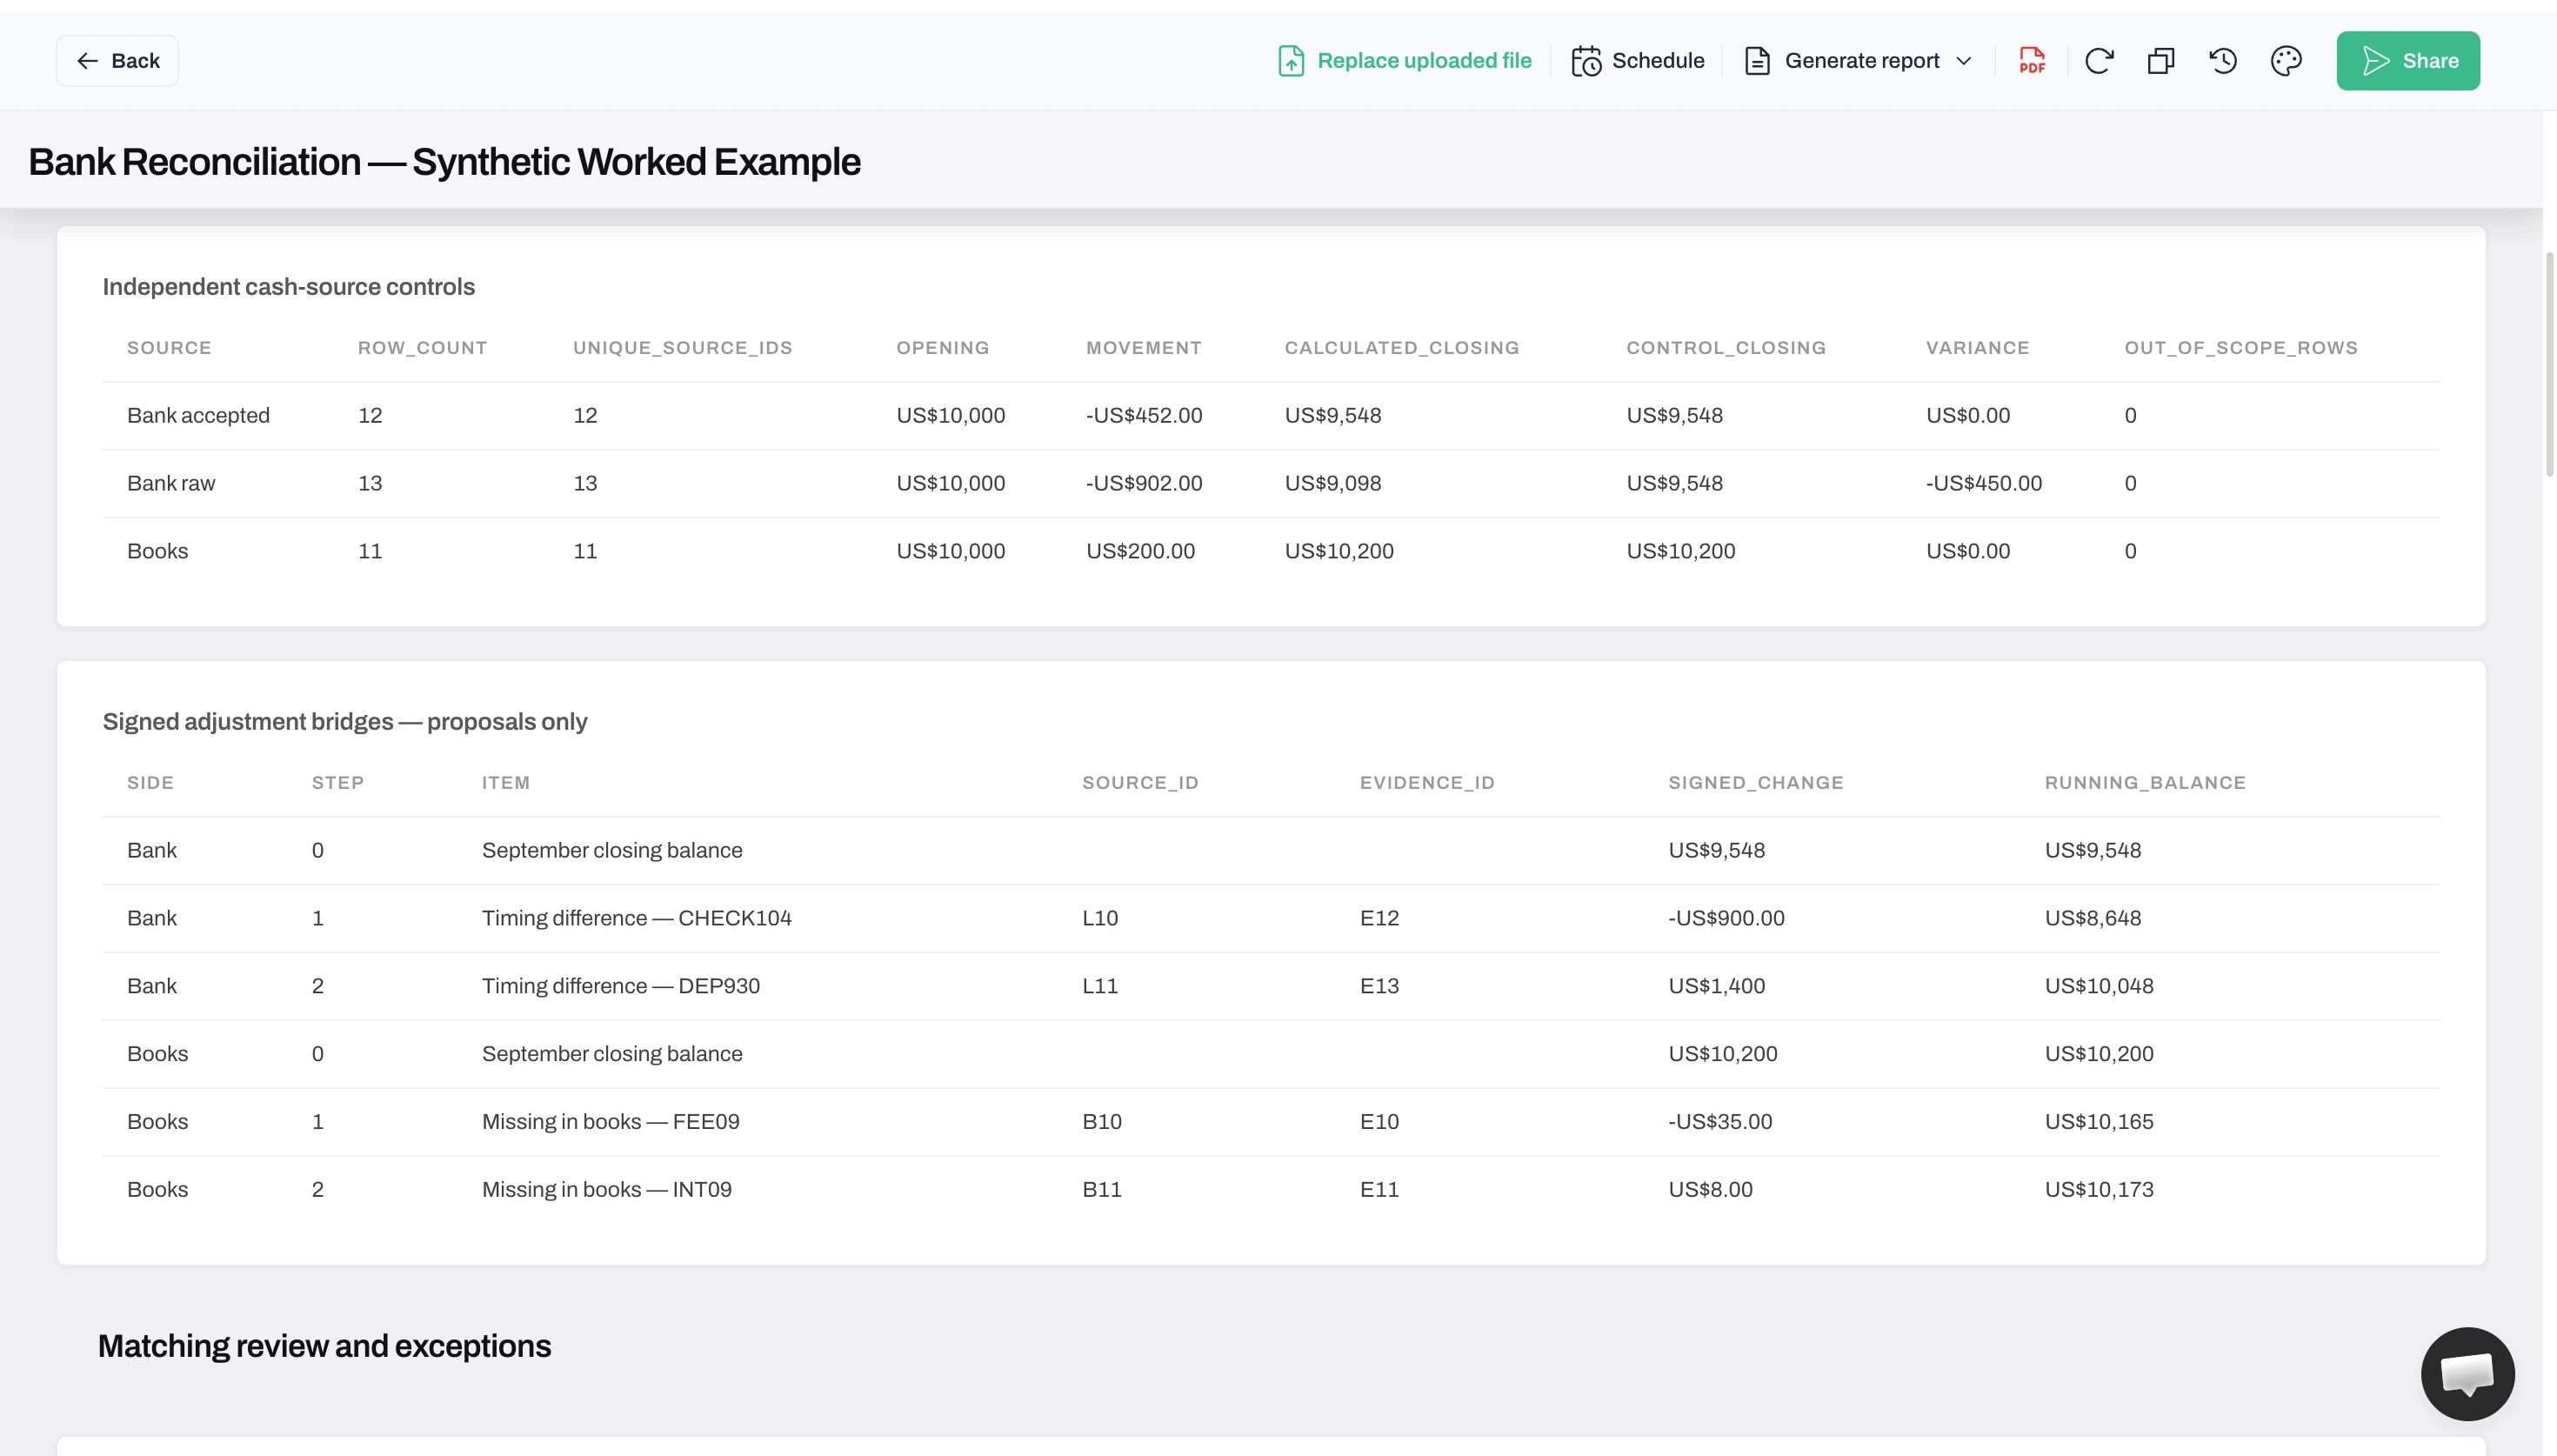Screen dimensions: 2557x1456
Task: Select 'Missing in books — INT09' item
Action: click(x=605, y=1190)
